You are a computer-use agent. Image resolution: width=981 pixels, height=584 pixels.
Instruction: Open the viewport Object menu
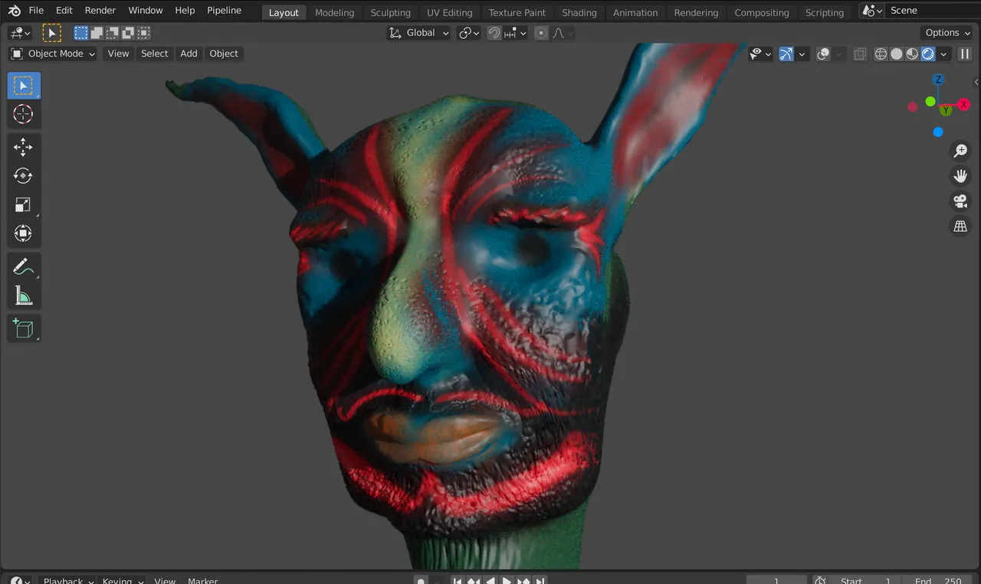(x=224, y=54)
